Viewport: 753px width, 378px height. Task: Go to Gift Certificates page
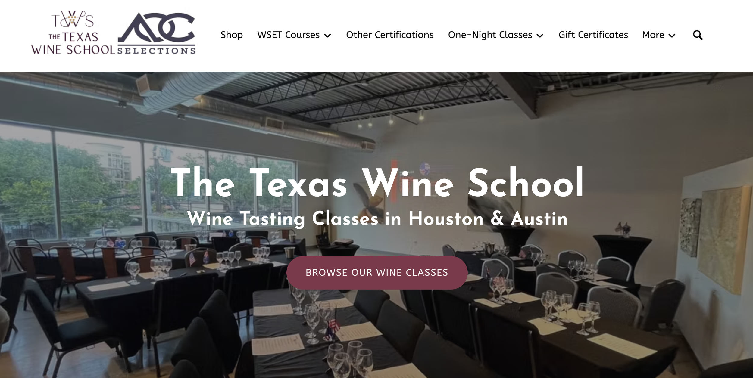click(593, 35)
